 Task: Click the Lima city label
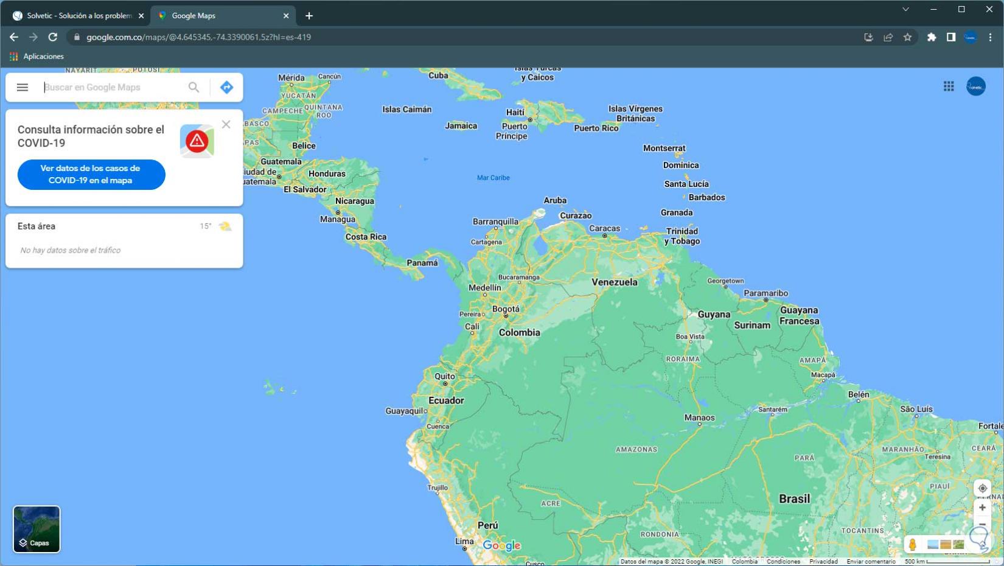[464, 542]
